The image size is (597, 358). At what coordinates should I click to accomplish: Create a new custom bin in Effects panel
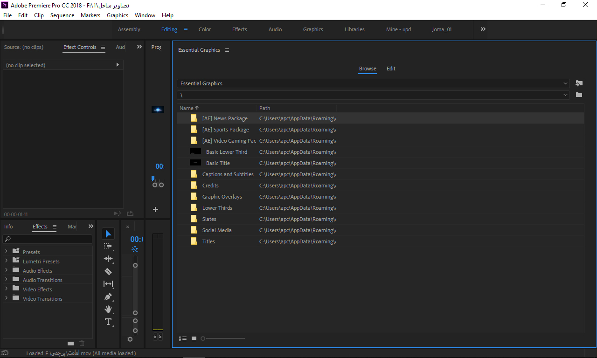tap(71, 343)
